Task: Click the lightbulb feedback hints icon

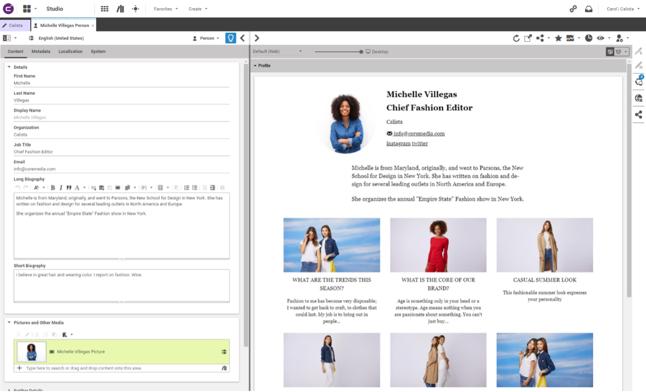Action: pyautogui.click(x=230, y=38)
